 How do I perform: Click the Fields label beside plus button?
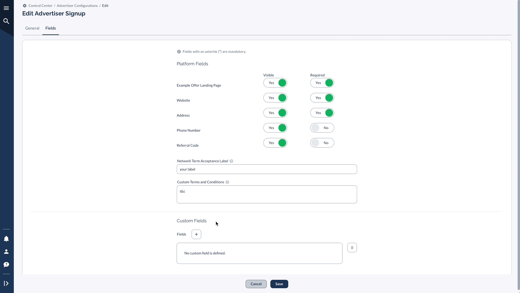(x=182, y=234)
